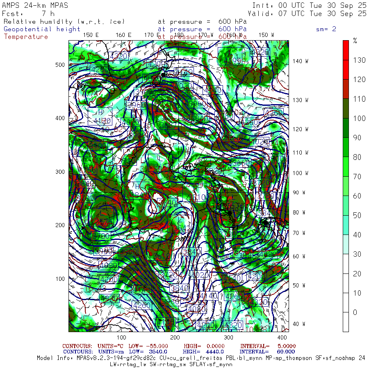
Task: Click the '150 E' longitude label
Action: 91,35
